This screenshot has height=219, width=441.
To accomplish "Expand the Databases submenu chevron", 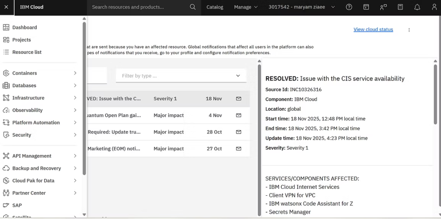I will (x=75, y=86).
